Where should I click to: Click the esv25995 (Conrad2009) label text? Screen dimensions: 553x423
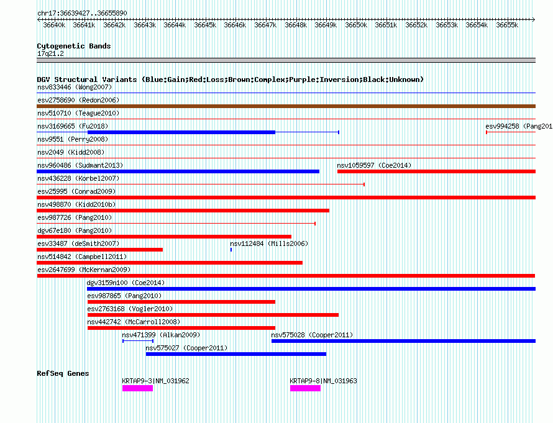click(x=76, y=191)
